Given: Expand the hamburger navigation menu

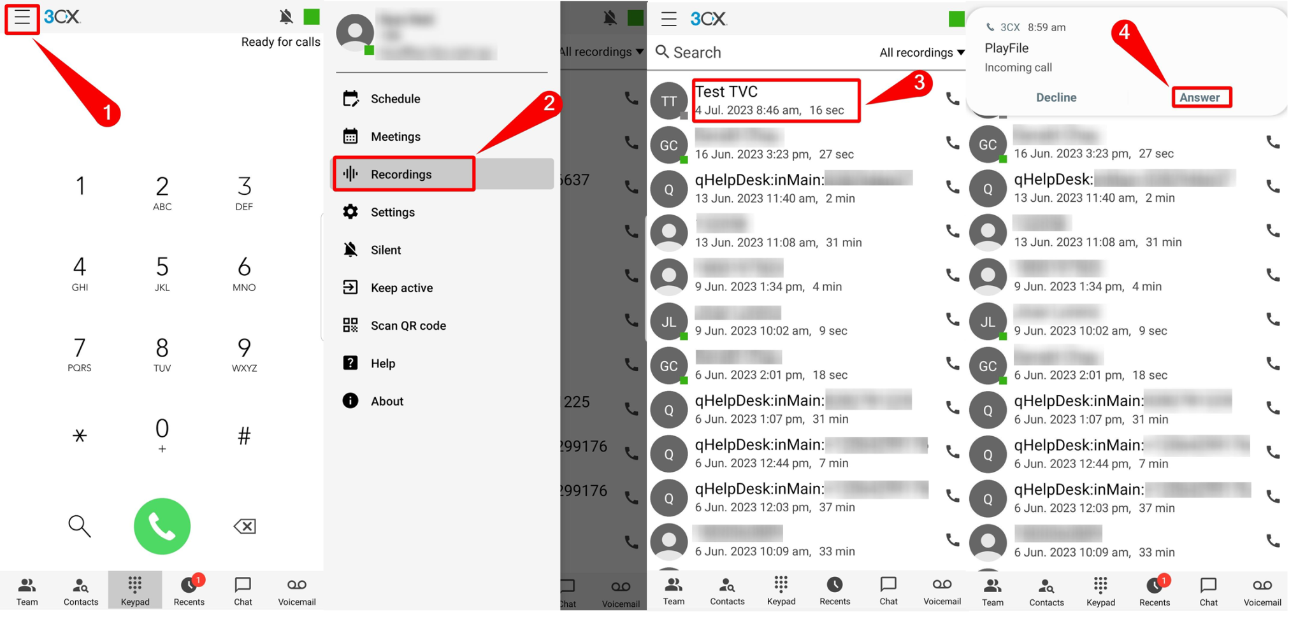Looking at the screenshot, I should (22, 17).
